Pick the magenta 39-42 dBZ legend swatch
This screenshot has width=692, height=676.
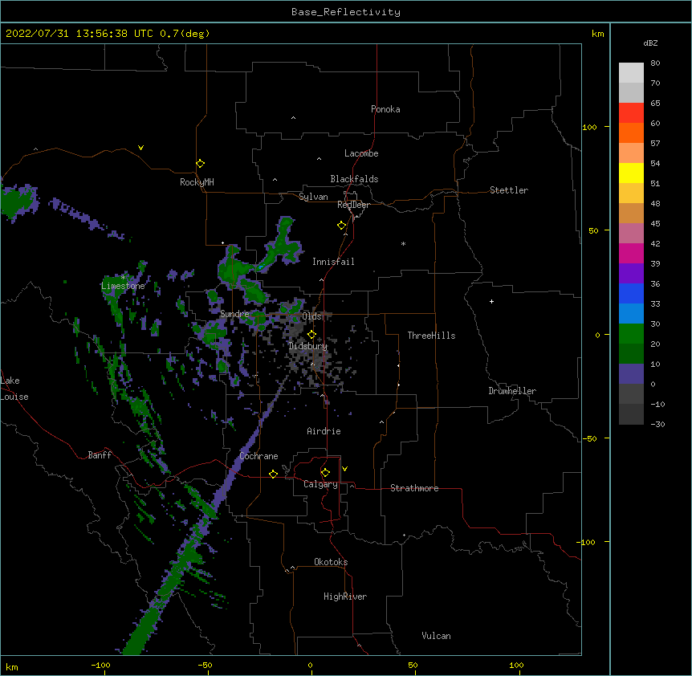coord(631,253)
